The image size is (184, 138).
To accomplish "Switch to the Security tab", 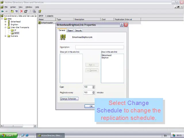I will (78, 30).
